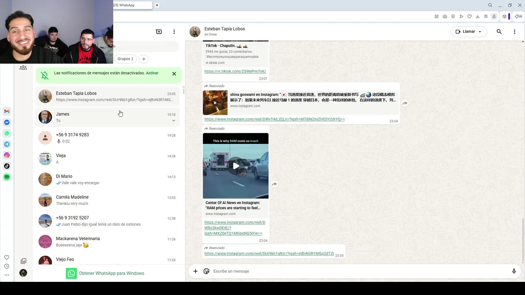Open the Esteban Tapia Lobos chat row
This screenshot has width=525, height=295.
tap(107, 96)
